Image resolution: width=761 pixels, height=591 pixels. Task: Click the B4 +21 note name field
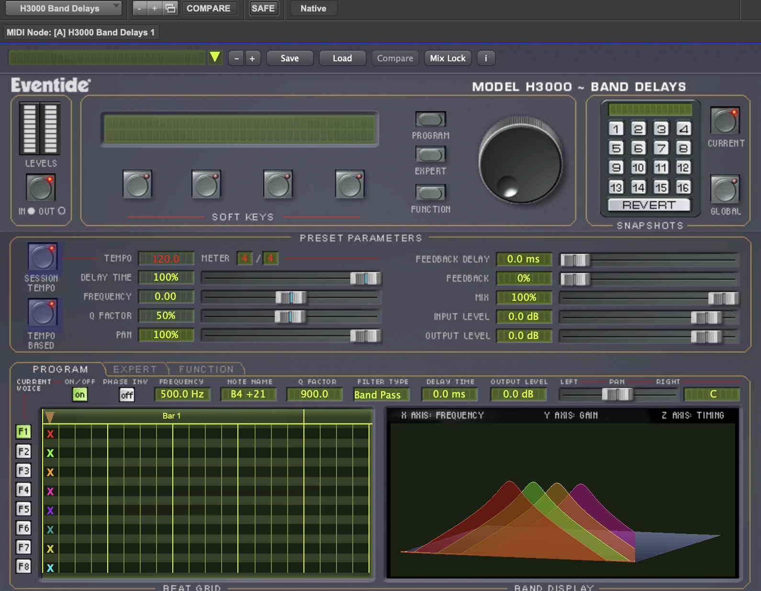tap(248, 394)
